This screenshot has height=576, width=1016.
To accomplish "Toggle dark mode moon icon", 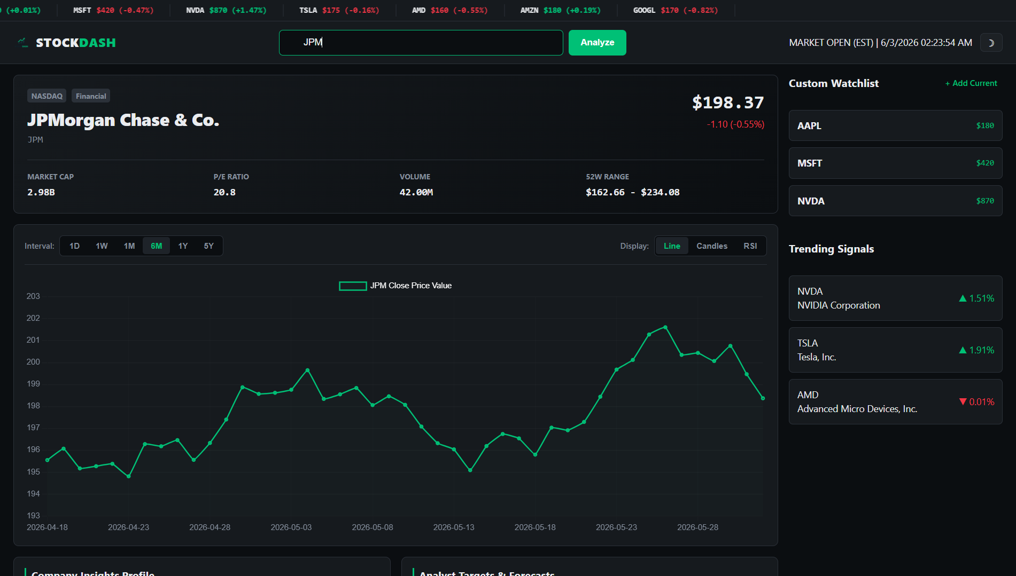I will click(x=991, y=43).
